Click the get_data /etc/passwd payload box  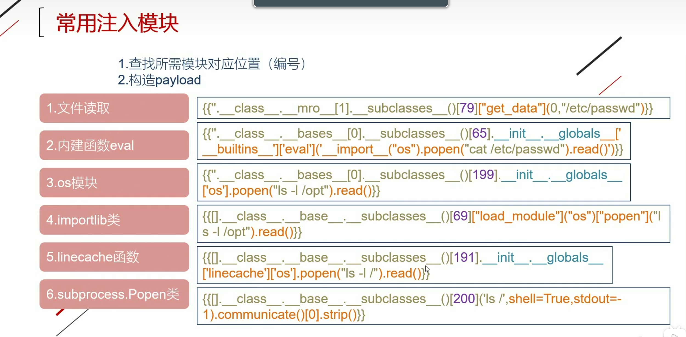pyautogui.click(x=433, y=108)
